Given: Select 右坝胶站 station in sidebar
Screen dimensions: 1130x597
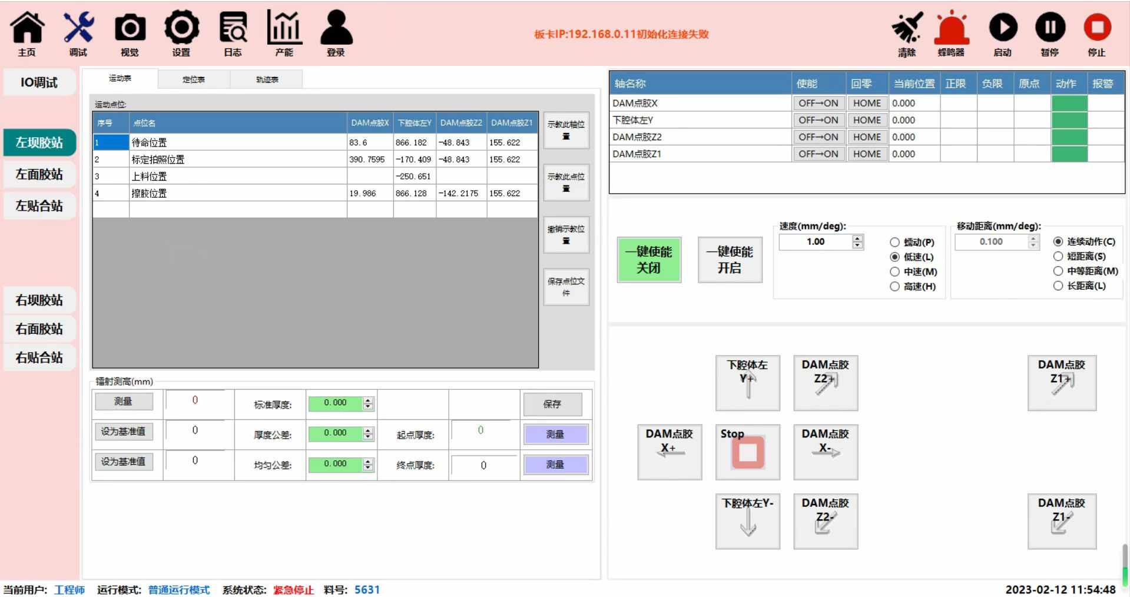Looking at the screenshot, I should click(39, 300).
